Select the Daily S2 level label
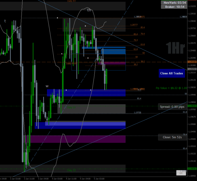Viewport: 197px width, 181px height. click(x=71, y=170)
